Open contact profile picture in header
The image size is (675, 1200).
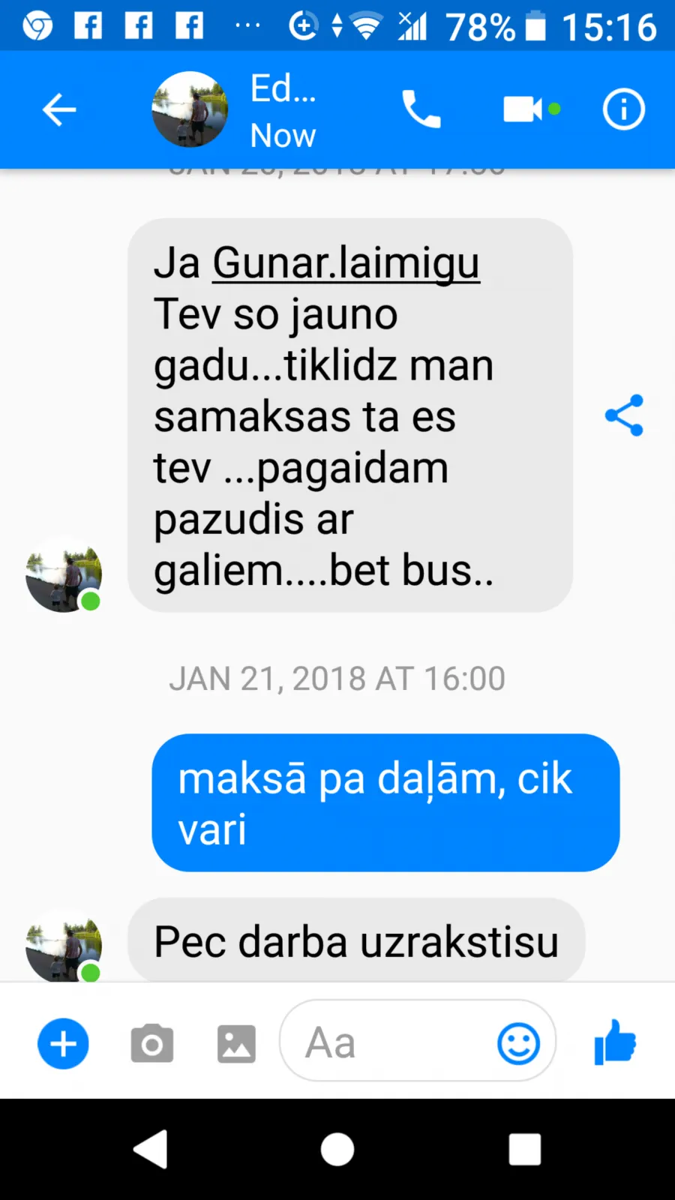point(190,109)
